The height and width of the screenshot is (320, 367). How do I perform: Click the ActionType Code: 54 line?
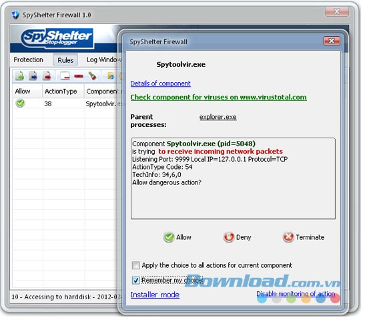pos(162,167)
